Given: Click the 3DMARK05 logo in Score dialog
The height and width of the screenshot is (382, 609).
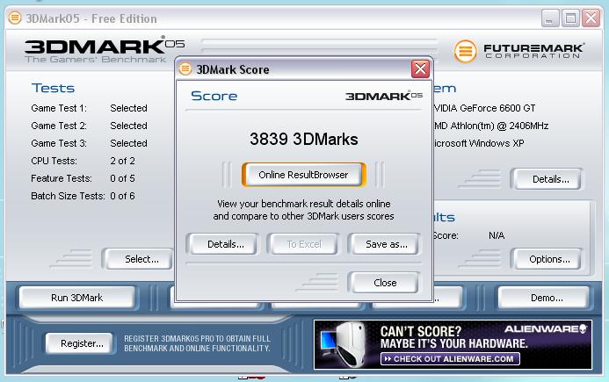Looking at the screenshot, I should (384, 96).
